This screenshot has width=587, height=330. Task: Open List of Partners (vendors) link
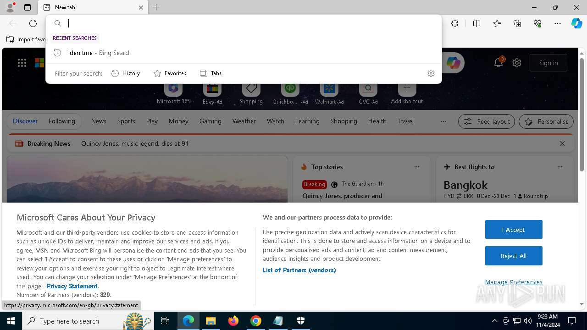(x=299, y=270)
